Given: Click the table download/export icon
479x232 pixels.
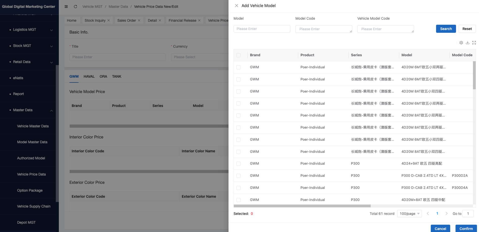Looking at the screenshot, I should click(468, 43).
